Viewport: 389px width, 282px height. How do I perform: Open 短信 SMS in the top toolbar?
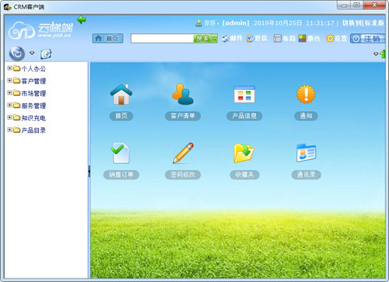tap(257, 38)
